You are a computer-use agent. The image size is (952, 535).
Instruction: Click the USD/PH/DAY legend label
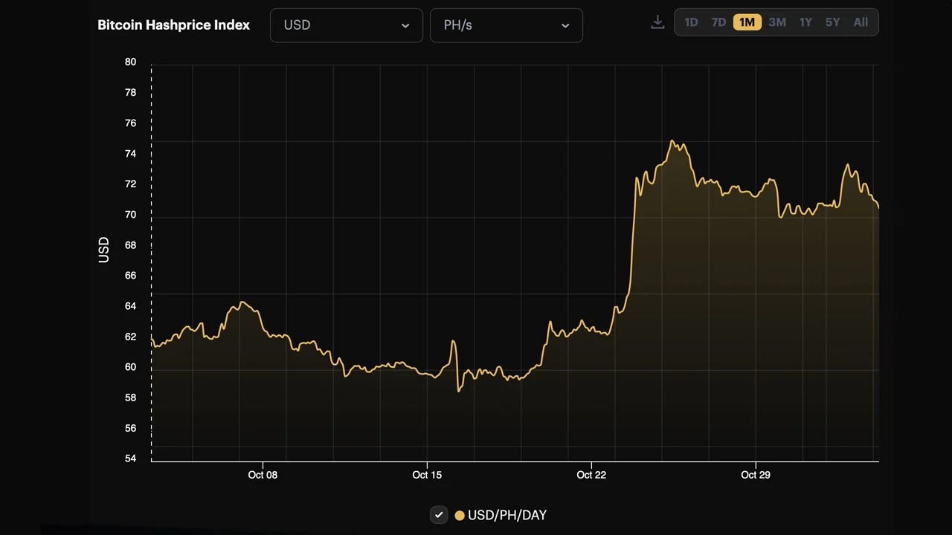(507, 515)
